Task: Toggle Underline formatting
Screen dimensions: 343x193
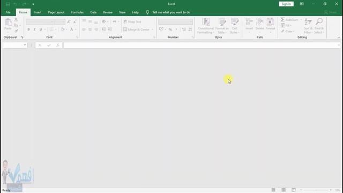Action: pos(41,29)
